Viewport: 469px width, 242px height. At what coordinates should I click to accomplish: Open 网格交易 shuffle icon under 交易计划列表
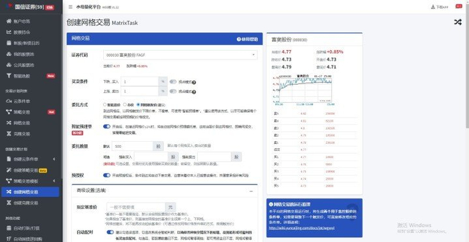[9, 123]
